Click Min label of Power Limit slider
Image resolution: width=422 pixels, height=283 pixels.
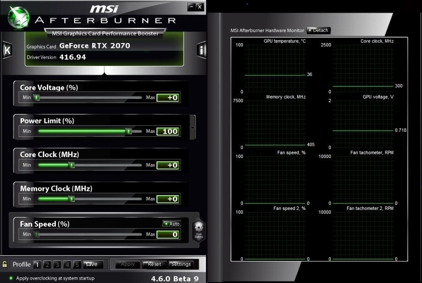click(27, 131)
